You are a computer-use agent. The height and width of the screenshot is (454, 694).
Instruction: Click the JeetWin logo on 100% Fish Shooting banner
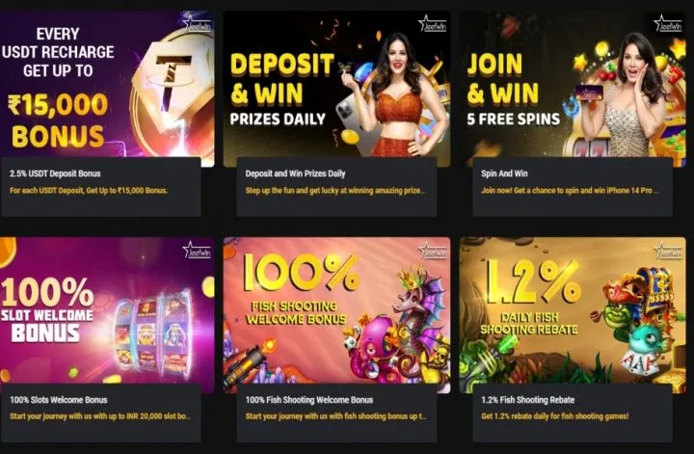[433, 250]
